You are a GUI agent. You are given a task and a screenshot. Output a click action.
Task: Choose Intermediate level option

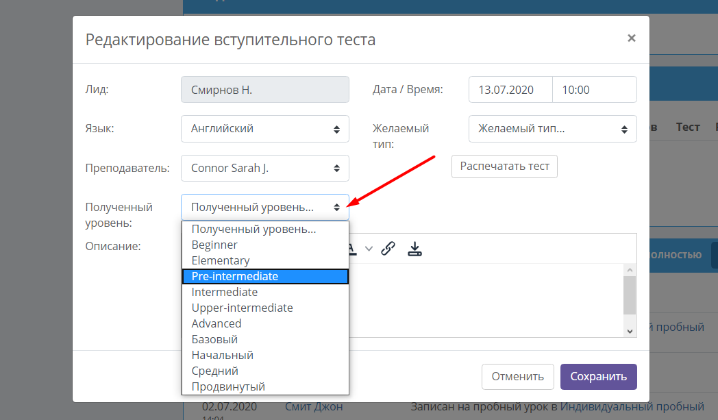(x=265, y=292)
